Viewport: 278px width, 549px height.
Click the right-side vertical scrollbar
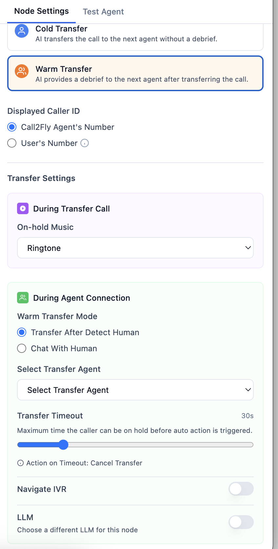coord(275,262)
